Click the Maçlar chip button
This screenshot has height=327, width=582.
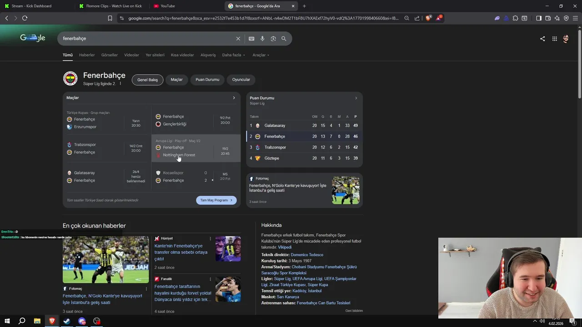(x=177, y=79)
